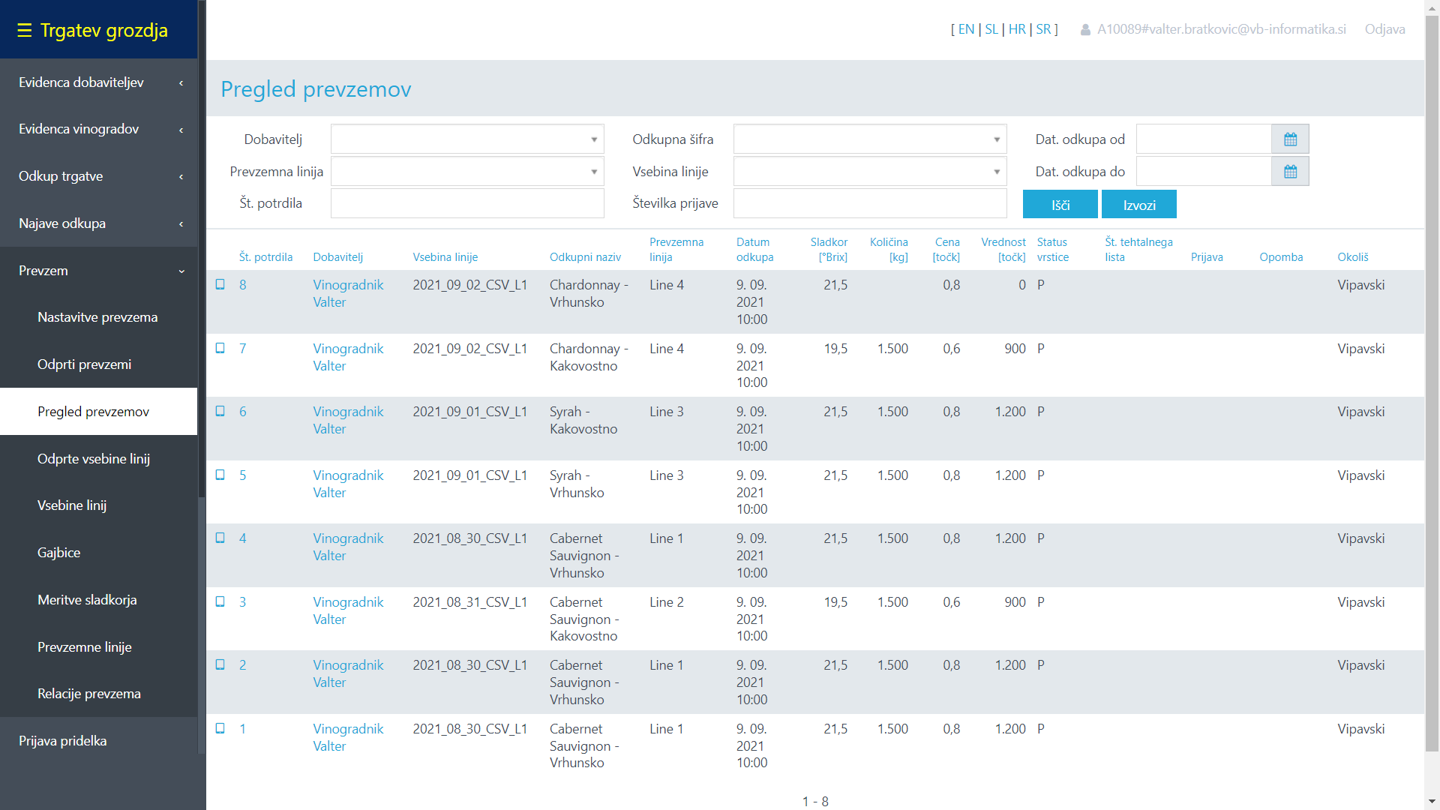Open the Vsebina linije dropdown
Image resolution: width=1440 pixels, height=810 pixels.
click(x=870, y=172)
